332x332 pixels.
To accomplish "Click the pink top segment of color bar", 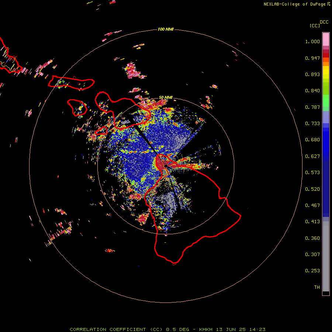I will [326, 39].
